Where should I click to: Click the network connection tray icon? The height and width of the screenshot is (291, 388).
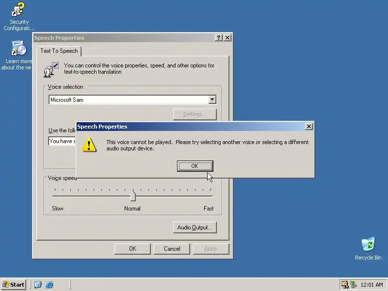tap(354, 285)
